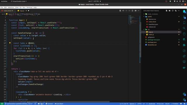Click Prettier in status bar
Image resolution: width=187 pixels, height=105 pixels.
pyautogui.click(x=175, y=104)
